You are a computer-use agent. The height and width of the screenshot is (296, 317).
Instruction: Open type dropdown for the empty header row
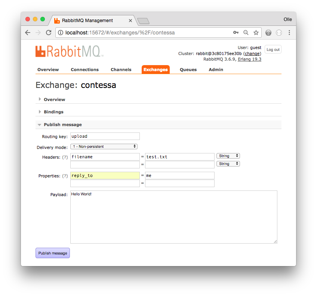point(228,164)
